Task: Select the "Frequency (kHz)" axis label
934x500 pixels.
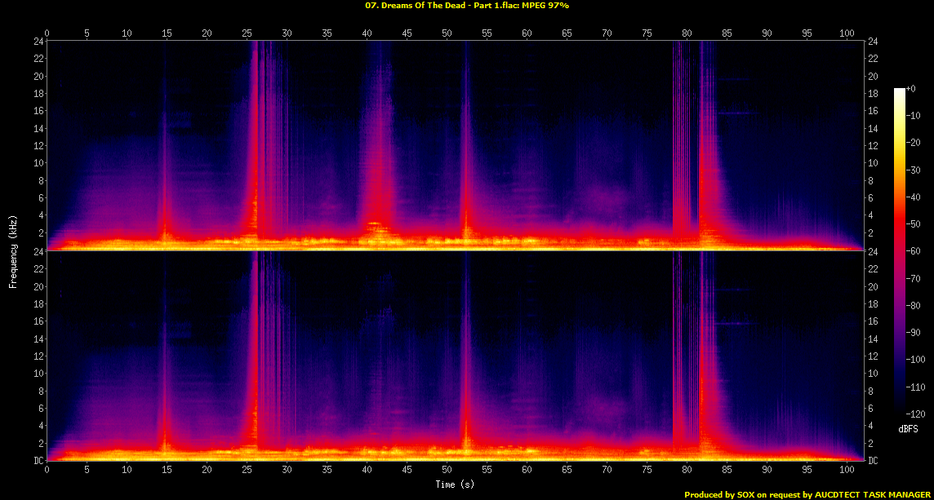Action: tap(13, 251)
